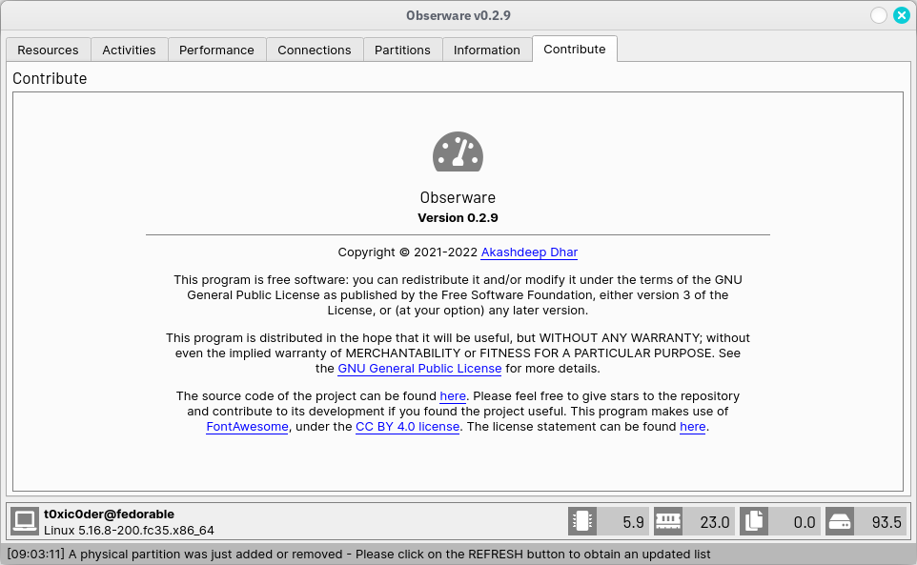Click the t0xic0der@fedorable username text
The height and width of the screenshot is (565, 917).
(x=109, y=514)
